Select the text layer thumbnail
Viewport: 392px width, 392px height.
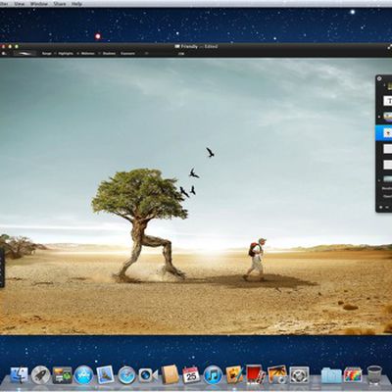point(388,101)
